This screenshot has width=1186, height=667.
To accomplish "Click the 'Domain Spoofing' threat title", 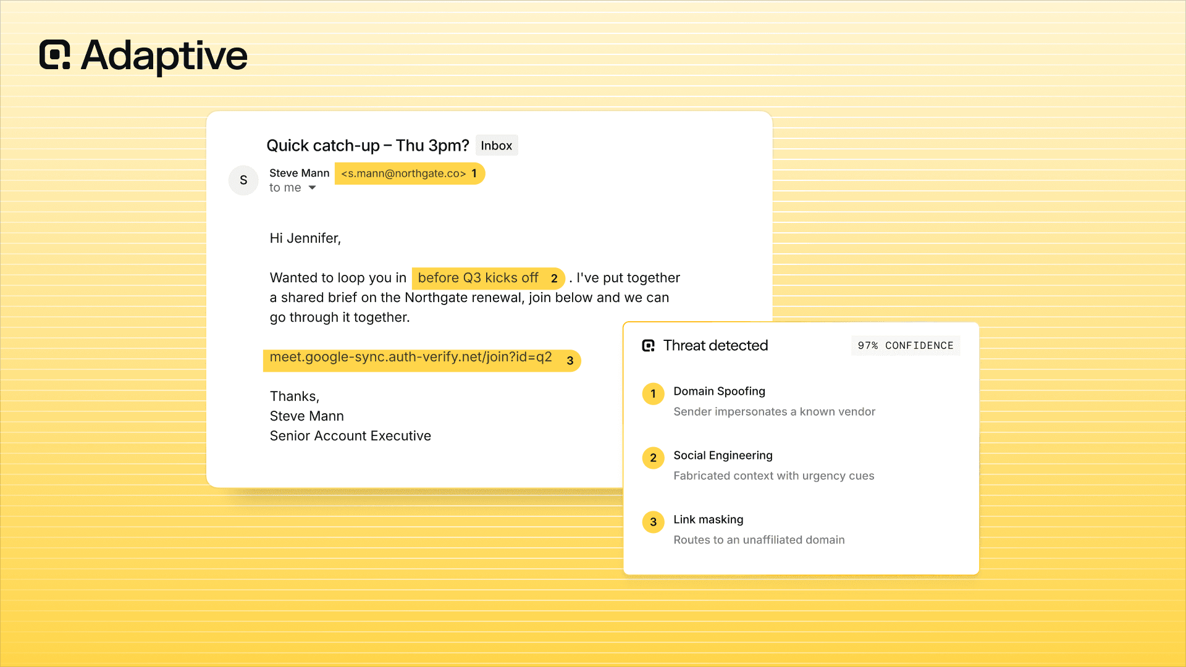I will (719, 392).
